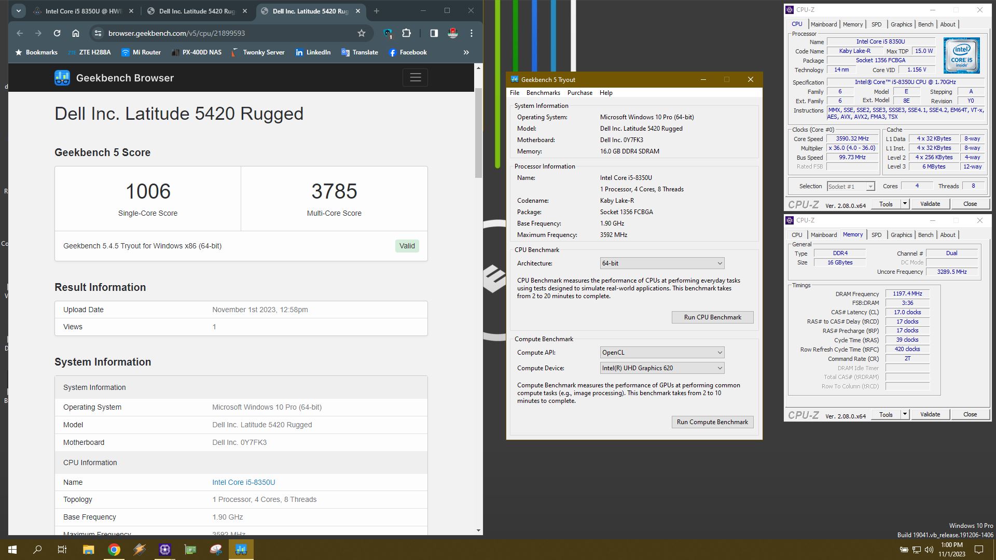
Task: Open Winamp lightning icon on taskbar
Action: [140, 550]
